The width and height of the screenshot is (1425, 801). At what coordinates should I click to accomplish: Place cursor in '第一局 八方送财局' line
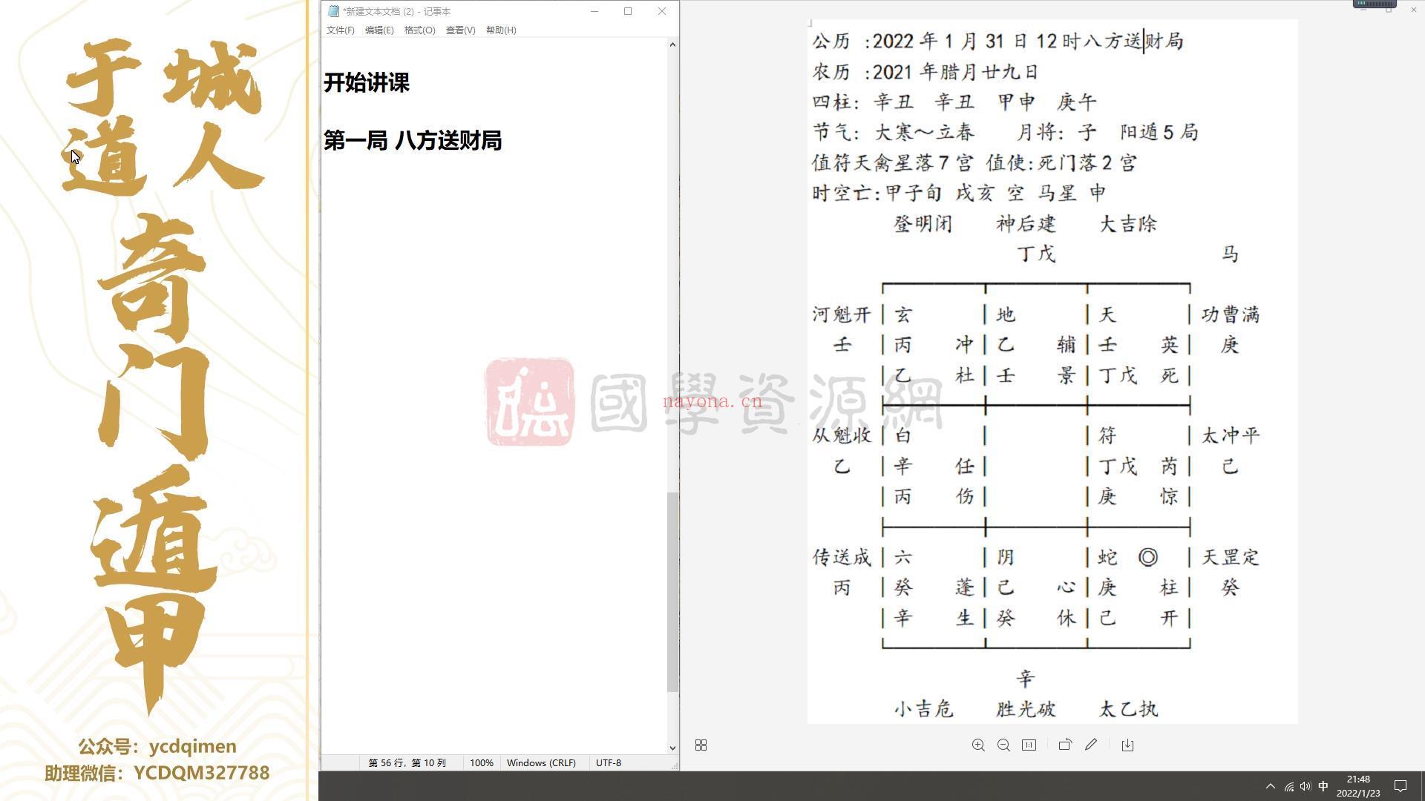coord(413,140)
